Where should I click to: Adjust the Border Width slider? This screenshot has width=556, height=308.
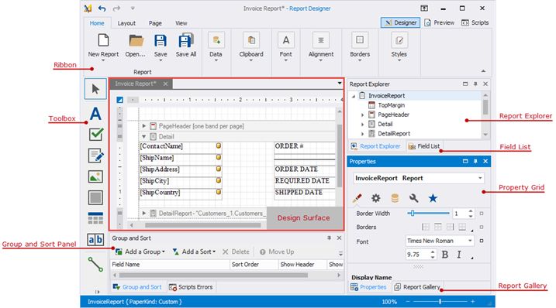(x=428, y=214)
